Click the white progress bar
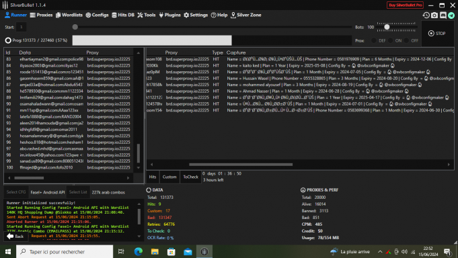Screen dimensions: 458x258 (x=152, y=40)
